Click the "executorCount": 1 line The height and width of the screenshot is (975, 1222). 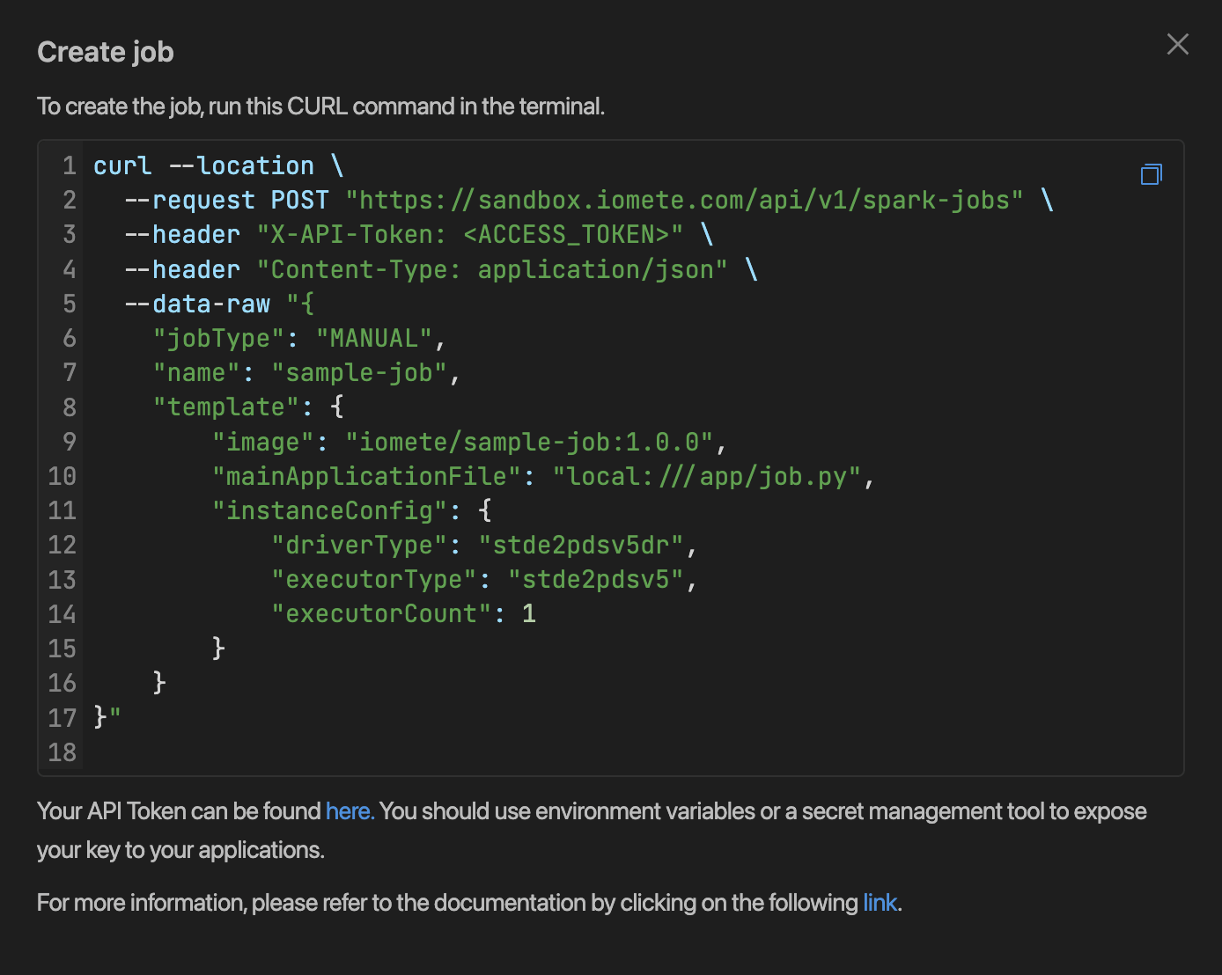[403, 613]
